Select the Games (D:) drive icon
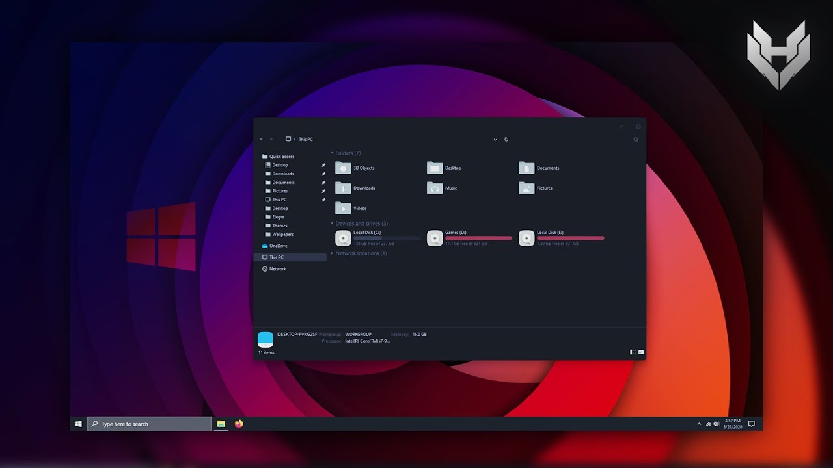 tap(435, 238)
